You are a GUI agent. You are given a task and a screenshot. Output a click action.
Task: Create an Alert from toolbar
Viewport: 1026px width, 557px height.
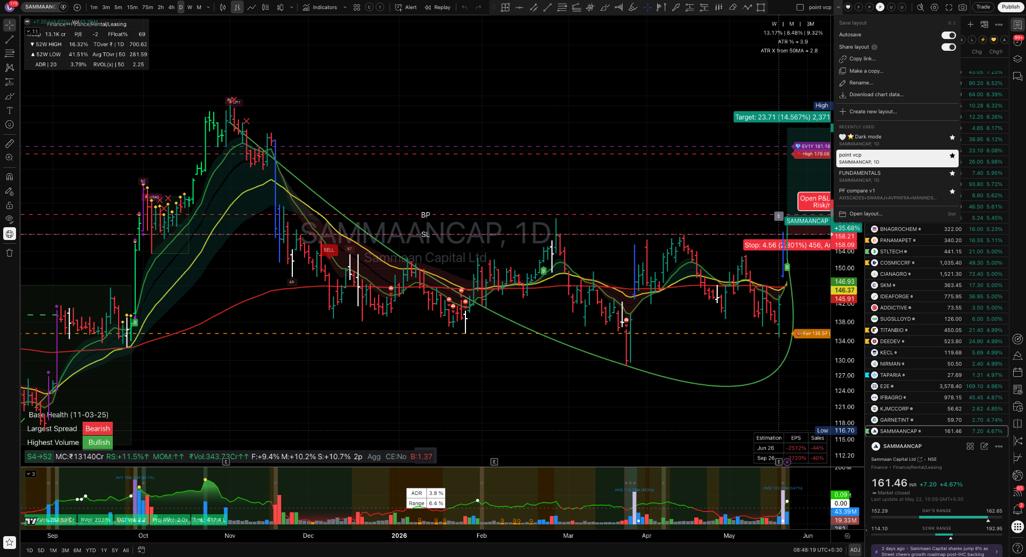pos(406,7)
